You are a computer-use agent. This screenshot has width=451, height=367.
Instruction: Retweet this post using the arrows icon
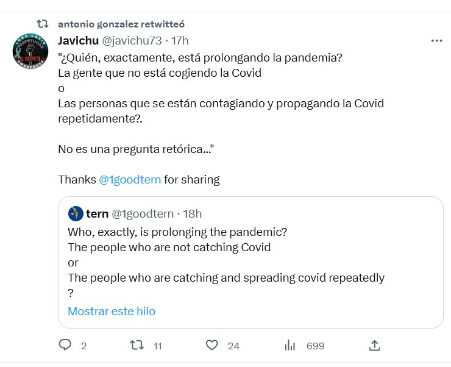click(137, 345)
